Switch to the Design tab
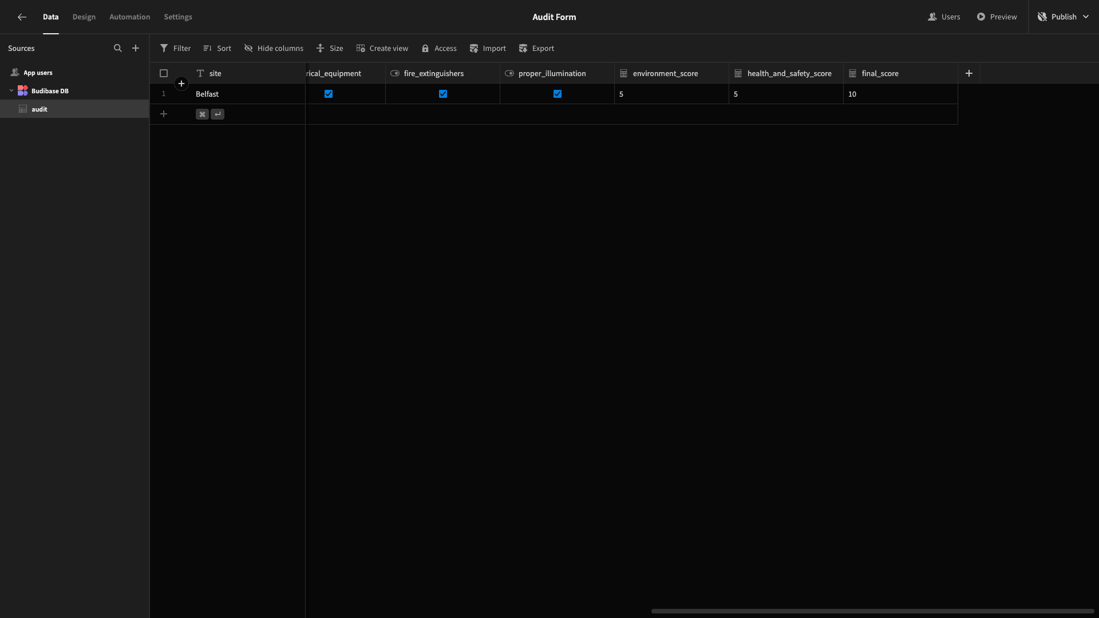 [x=84, y=17]
